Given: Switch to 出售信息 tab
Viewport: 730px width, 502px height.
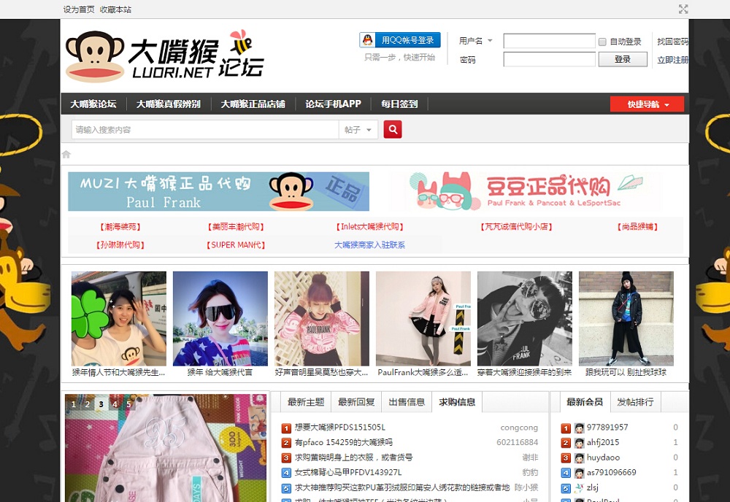Looking at the screenshot, I should (407, 402).
